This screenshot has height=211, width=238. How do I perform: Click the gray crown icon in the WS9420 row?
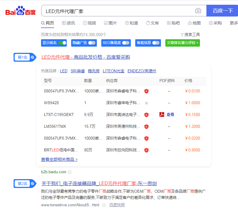click(x=146, y=103)
